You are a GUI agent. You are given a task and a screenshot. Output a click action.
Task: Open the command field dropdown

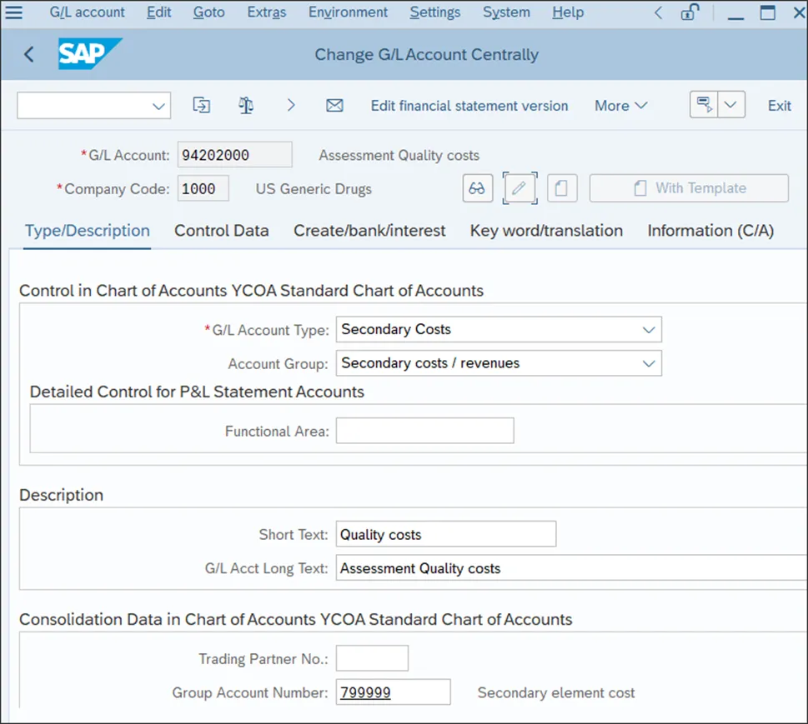158,106
